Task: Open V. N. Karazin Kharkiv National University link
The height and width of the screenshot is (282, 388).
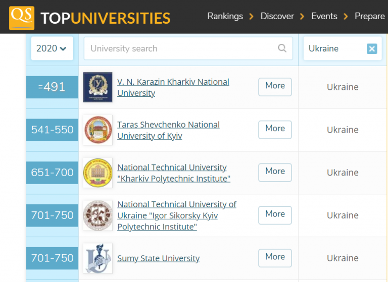Action: [x=173, y=87]
